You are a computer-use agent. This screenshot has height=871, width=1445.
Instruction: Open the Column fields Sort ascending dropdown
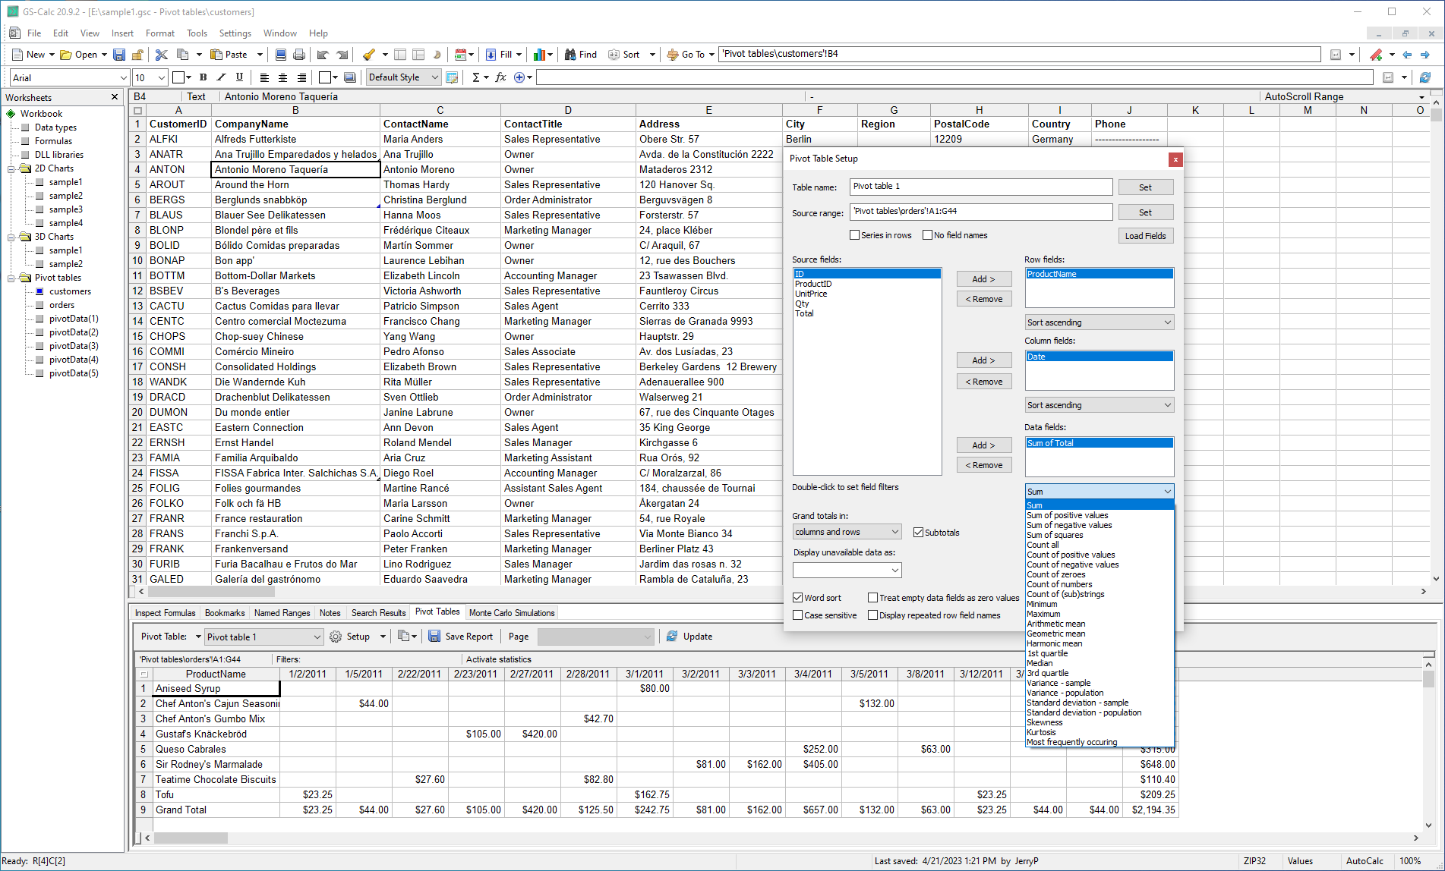[x=1099, y=405]
